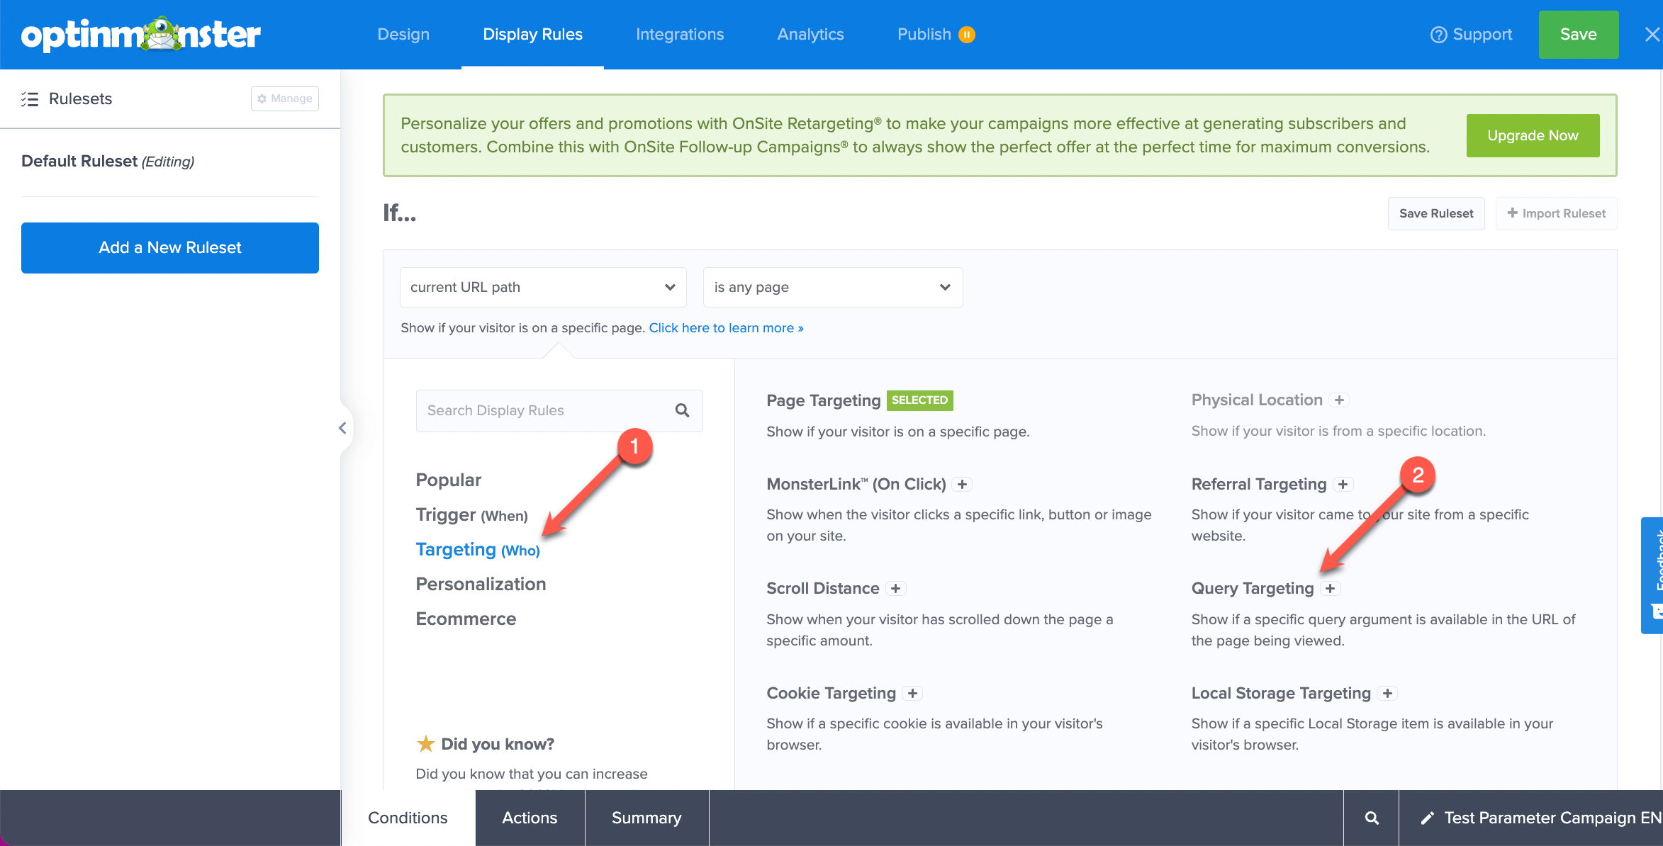Click the plus icon next to Referral Targeting
Viewport: 1663px width, 846px height.
1343,485
